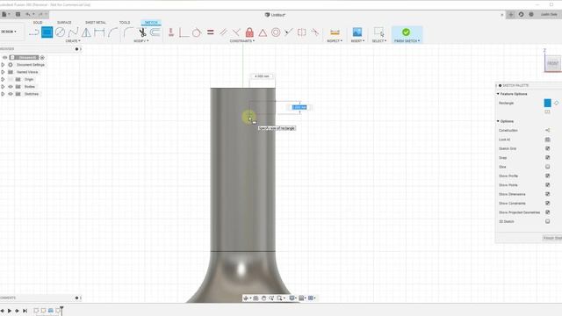The height and width of the screenshot is (316, 562).
Task: Expand the Origin tree node
Action: [3, 79]
